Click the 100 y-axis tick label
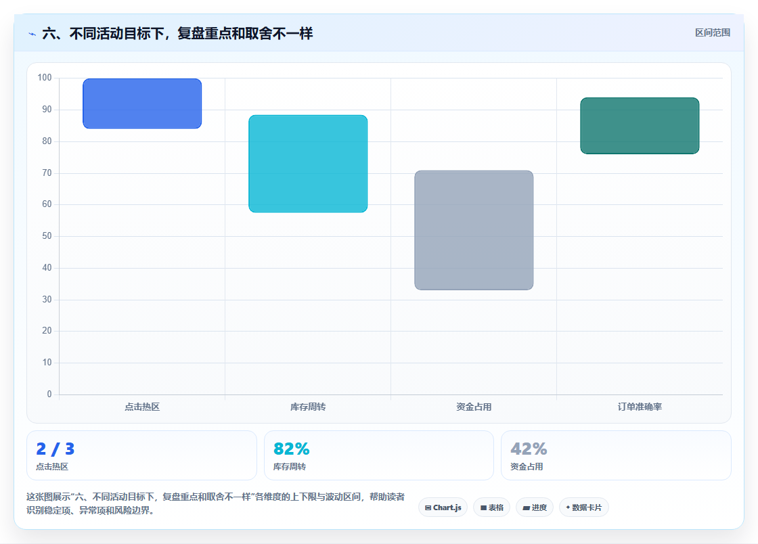The width and height of the screenshot is (758, 544). (x=45, y=78)
